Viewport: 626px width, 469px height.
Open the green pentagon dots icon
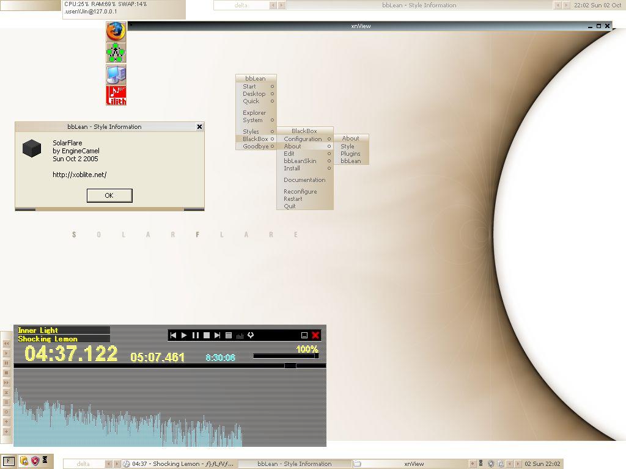click(116, 53)
